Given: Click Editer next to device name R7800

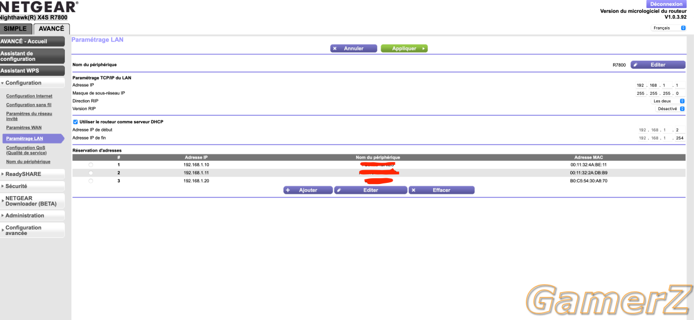Looking at the screenshot, I should click(x=658, y=65).
